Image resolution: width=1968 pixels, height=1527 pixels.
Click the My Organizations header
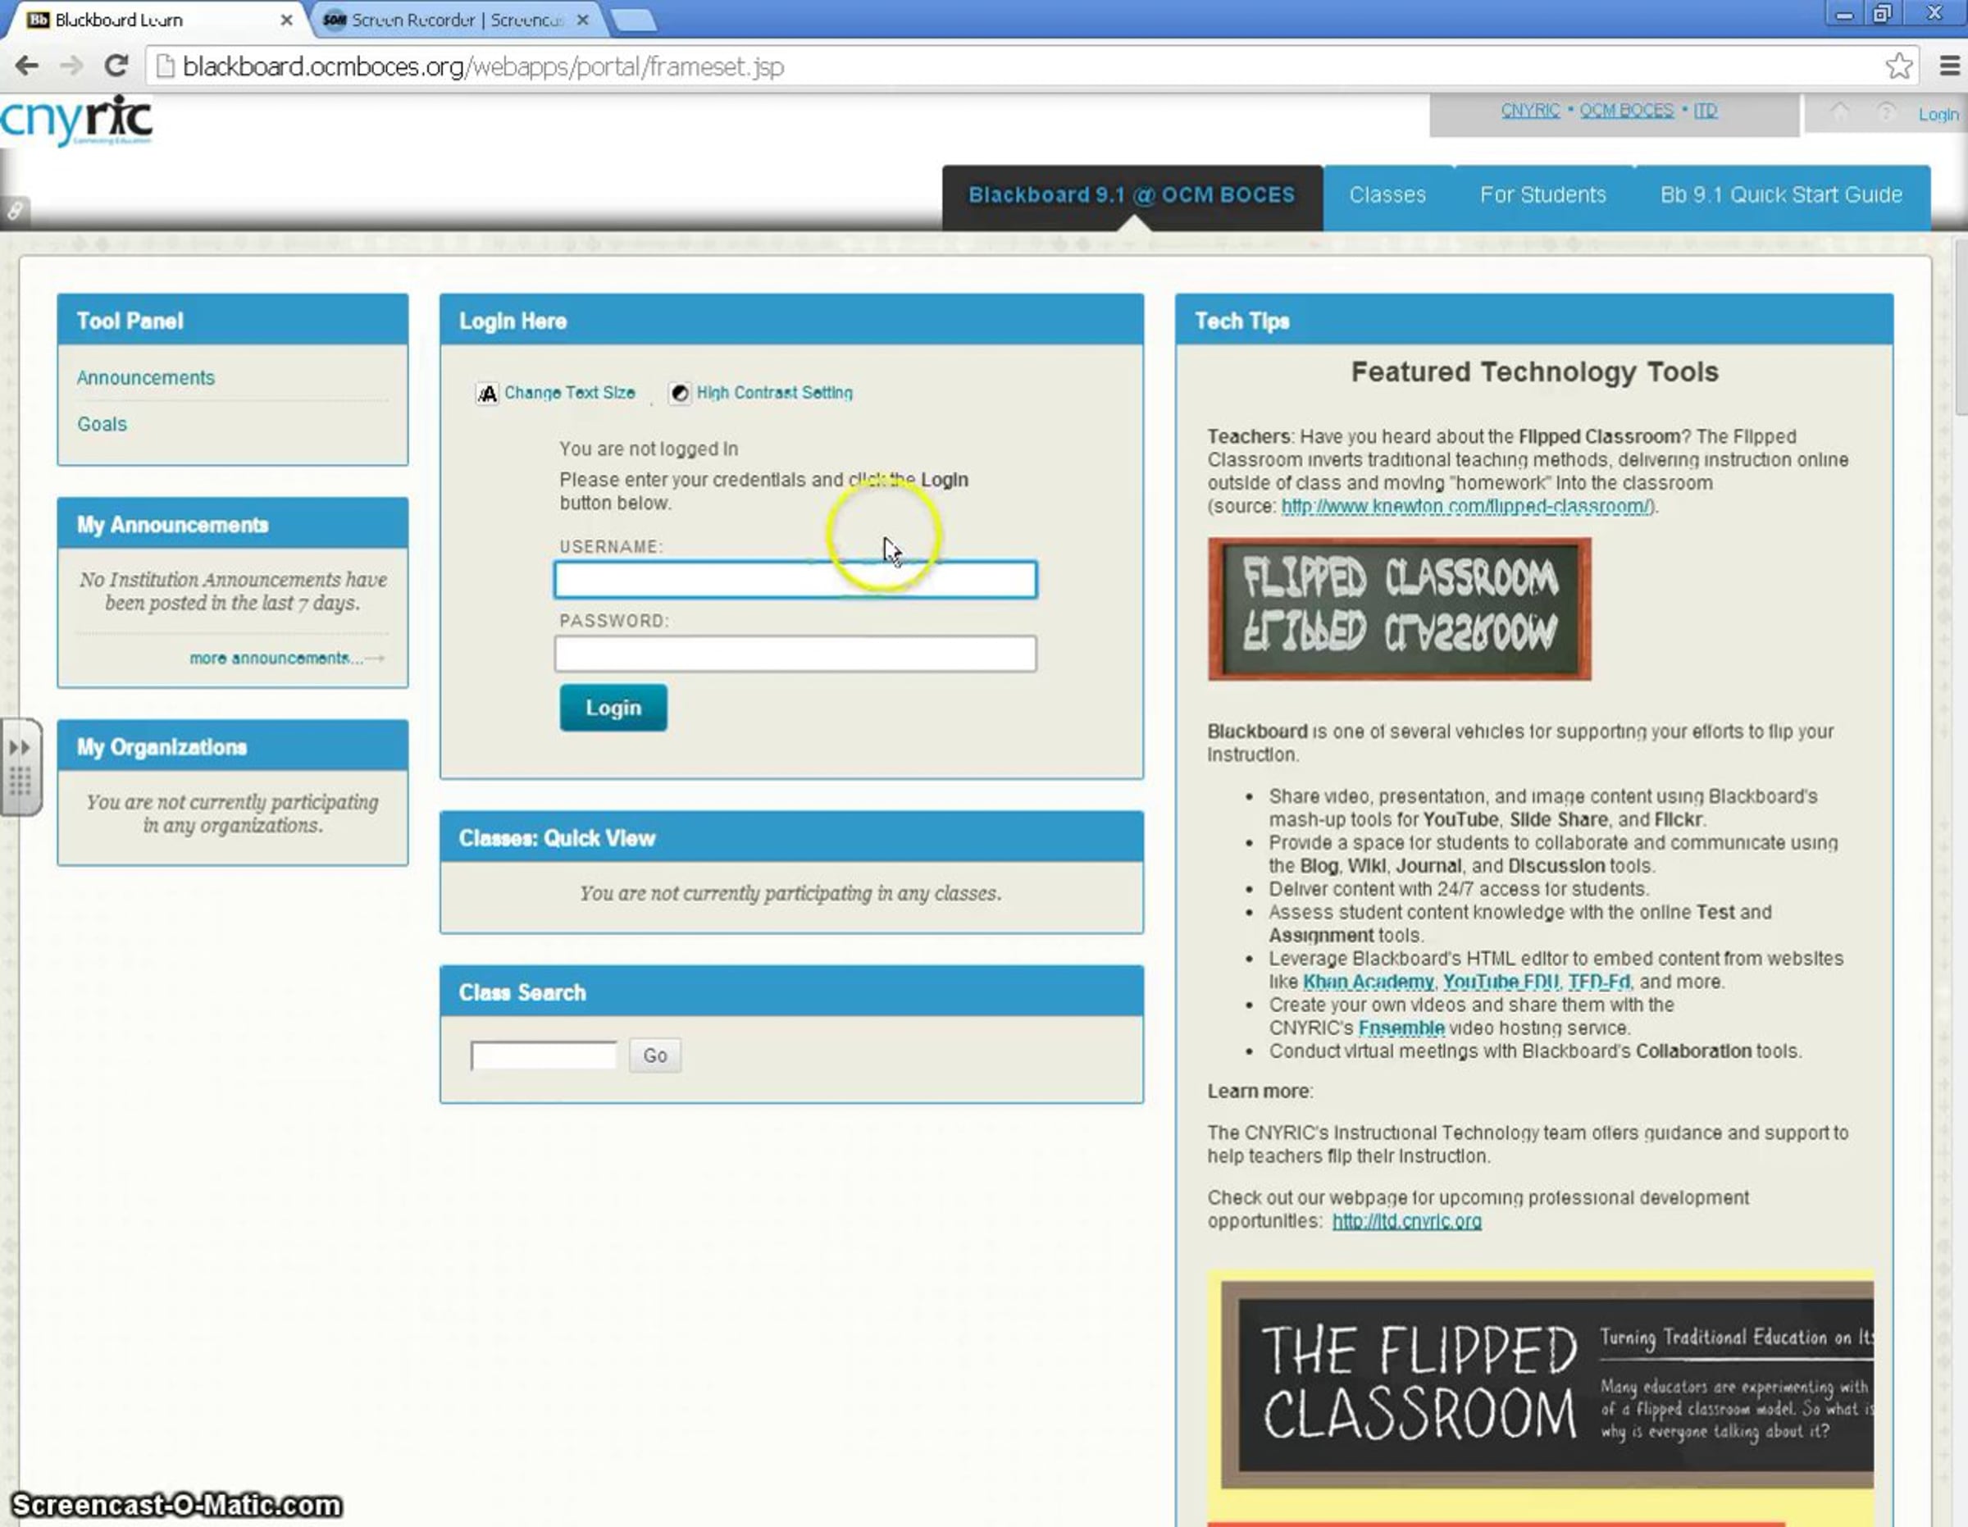click(233, 746)
